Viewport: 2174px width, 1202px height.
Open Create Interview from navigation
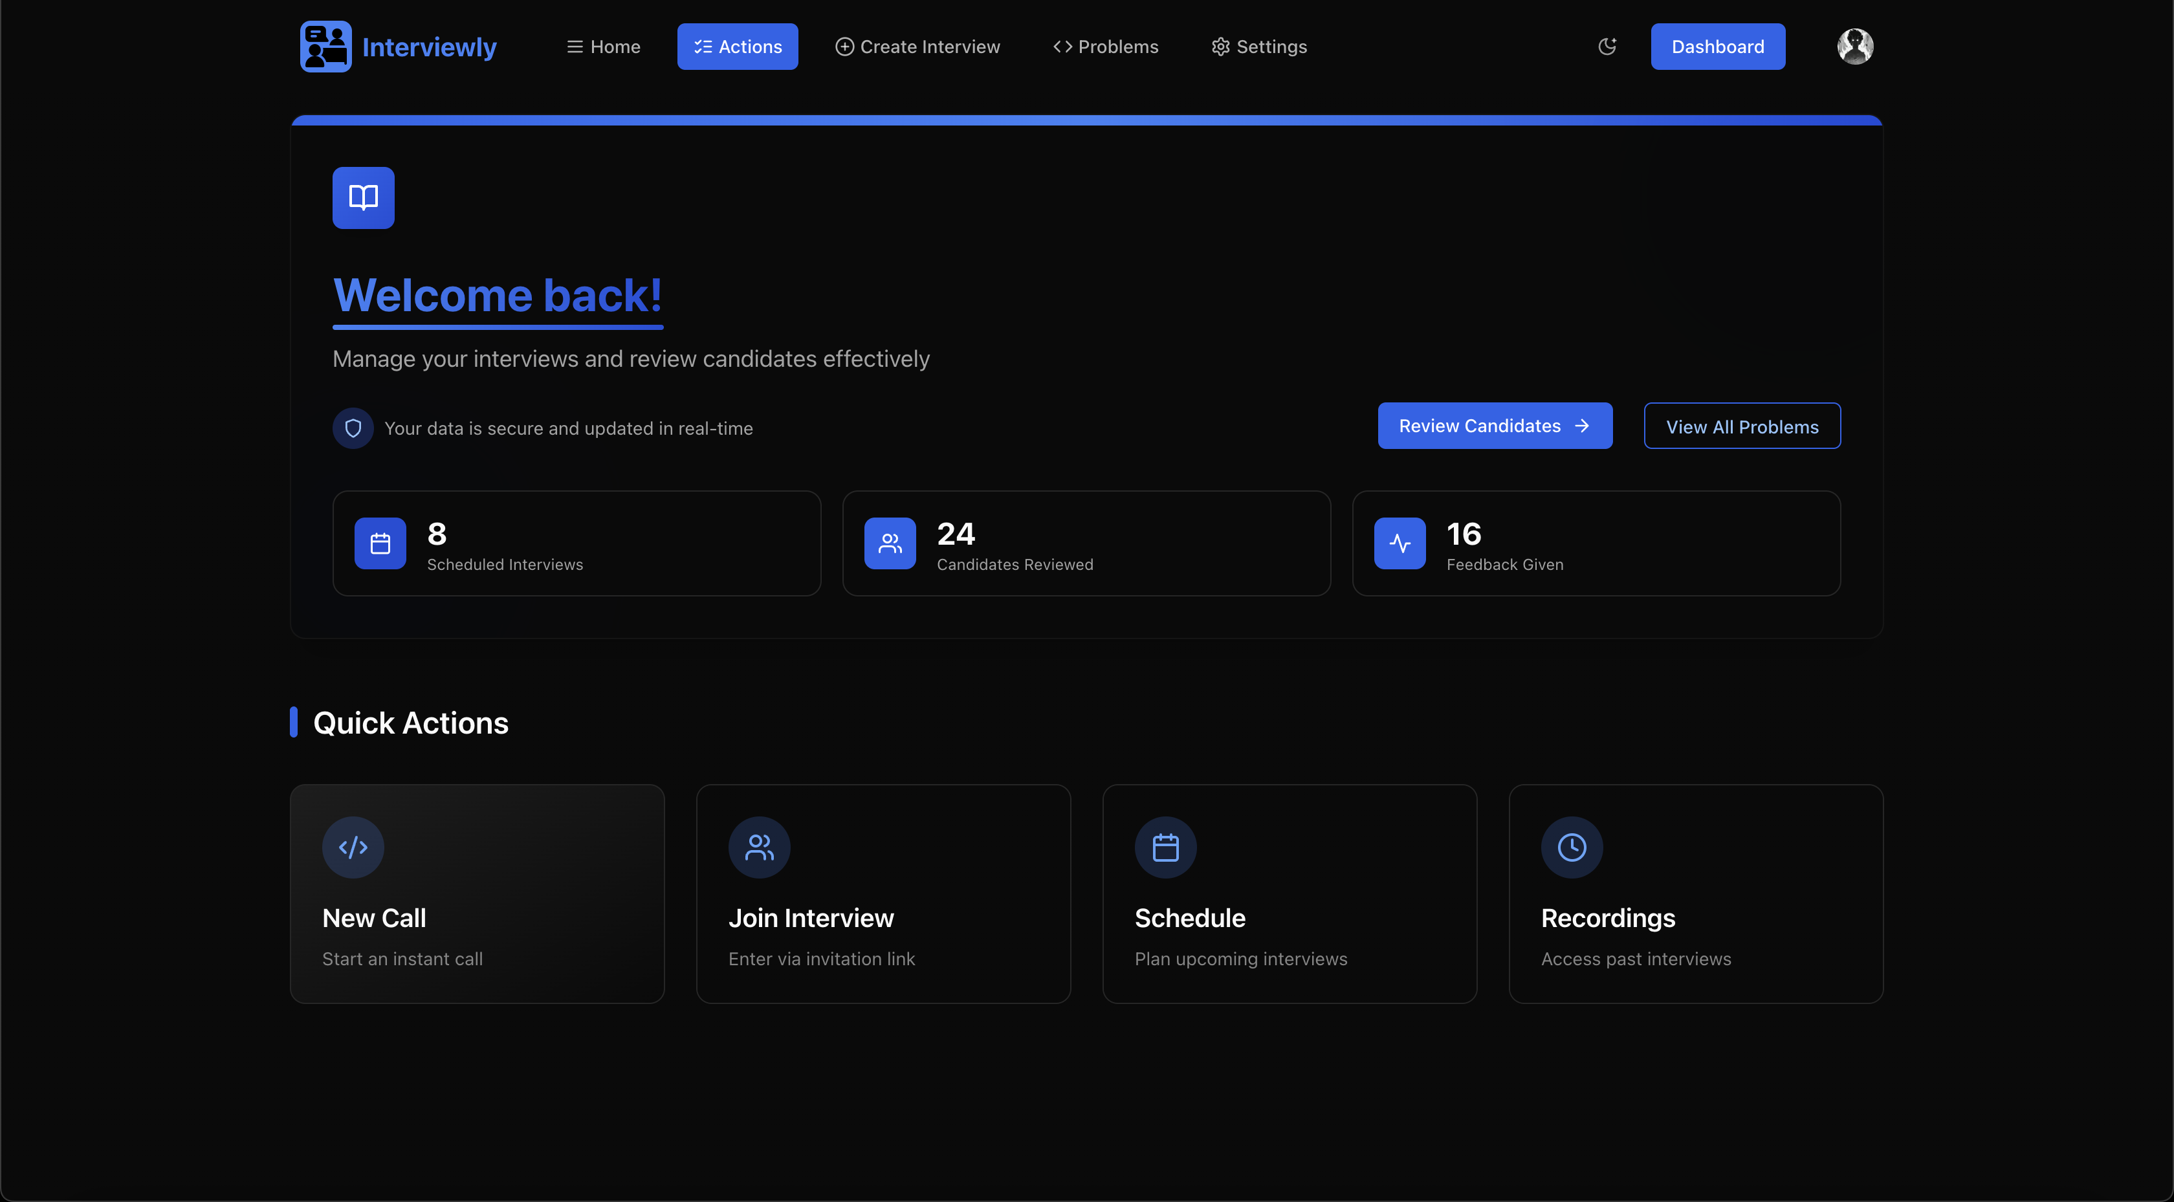coord(917,47)
